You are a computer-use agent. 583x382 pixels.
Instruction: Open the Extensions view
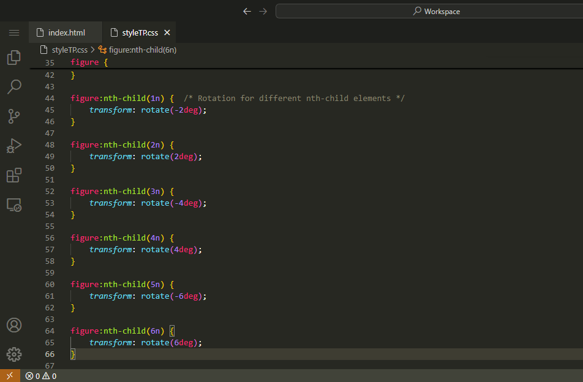click(x=13, y=176)
